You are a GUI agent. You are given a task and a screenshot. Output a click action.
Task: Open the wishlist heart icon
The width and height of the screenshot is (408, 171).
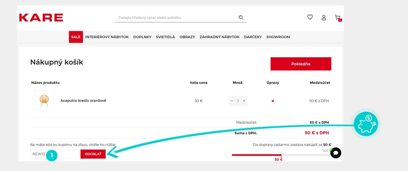coord(310,17)
